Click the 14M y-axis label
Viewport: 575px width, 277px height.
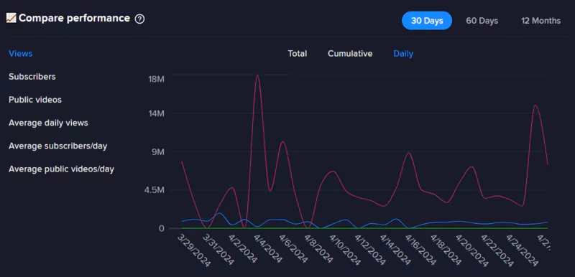click(155, 114)
